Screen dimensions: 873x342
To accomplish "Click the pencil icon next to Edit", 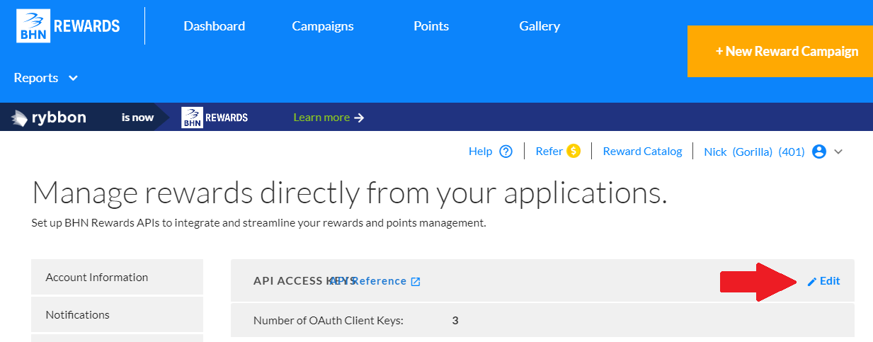I will (x=812, y=282).
